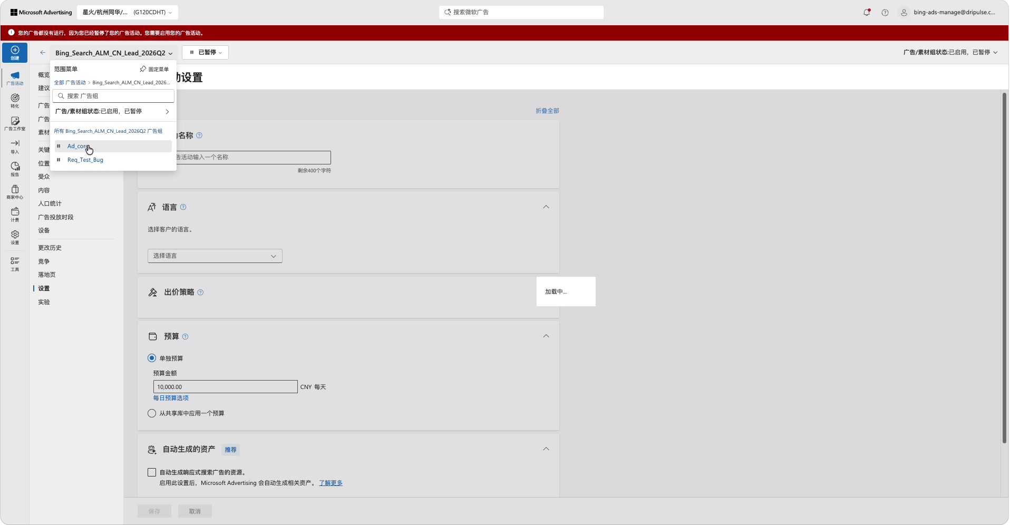
Task: Open 落地页 in the side navigation
Action: click(x=47, y=275)
